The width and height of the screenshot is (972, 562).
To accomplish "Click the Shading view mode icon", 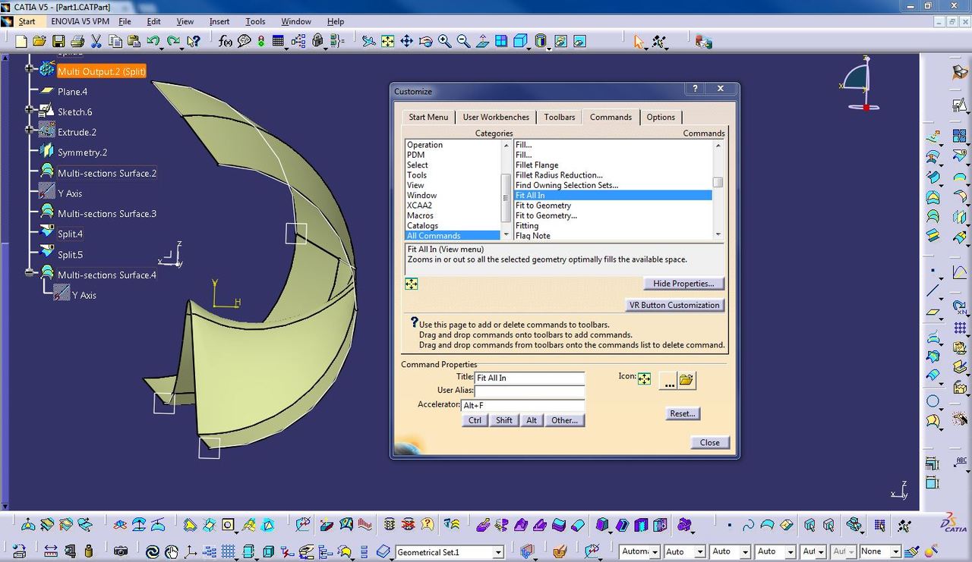I will tap(541, 41).
